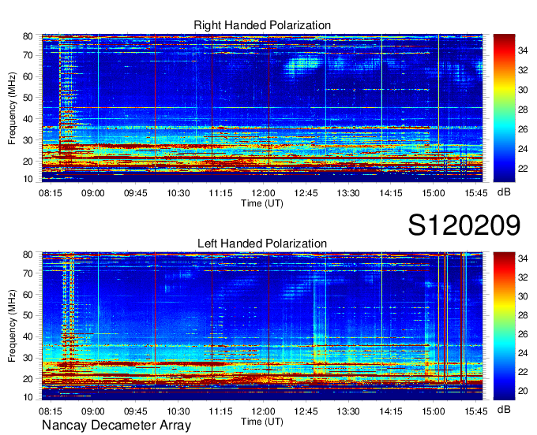Click the dB label under the upper colorbar
Viewport: 537px width, 435px height.
(x=504, y=192)
